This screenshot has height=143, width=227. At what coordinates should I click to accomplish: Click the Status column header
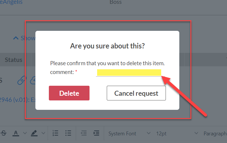[13, 60]
